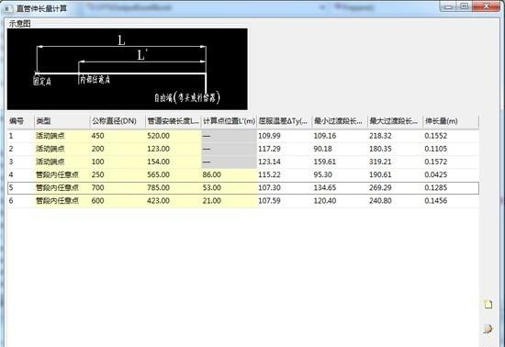The height and width of the screenshot is (347, 505).
Task: Open type dropdown 活动端点 in row 2
Action: 62,149
